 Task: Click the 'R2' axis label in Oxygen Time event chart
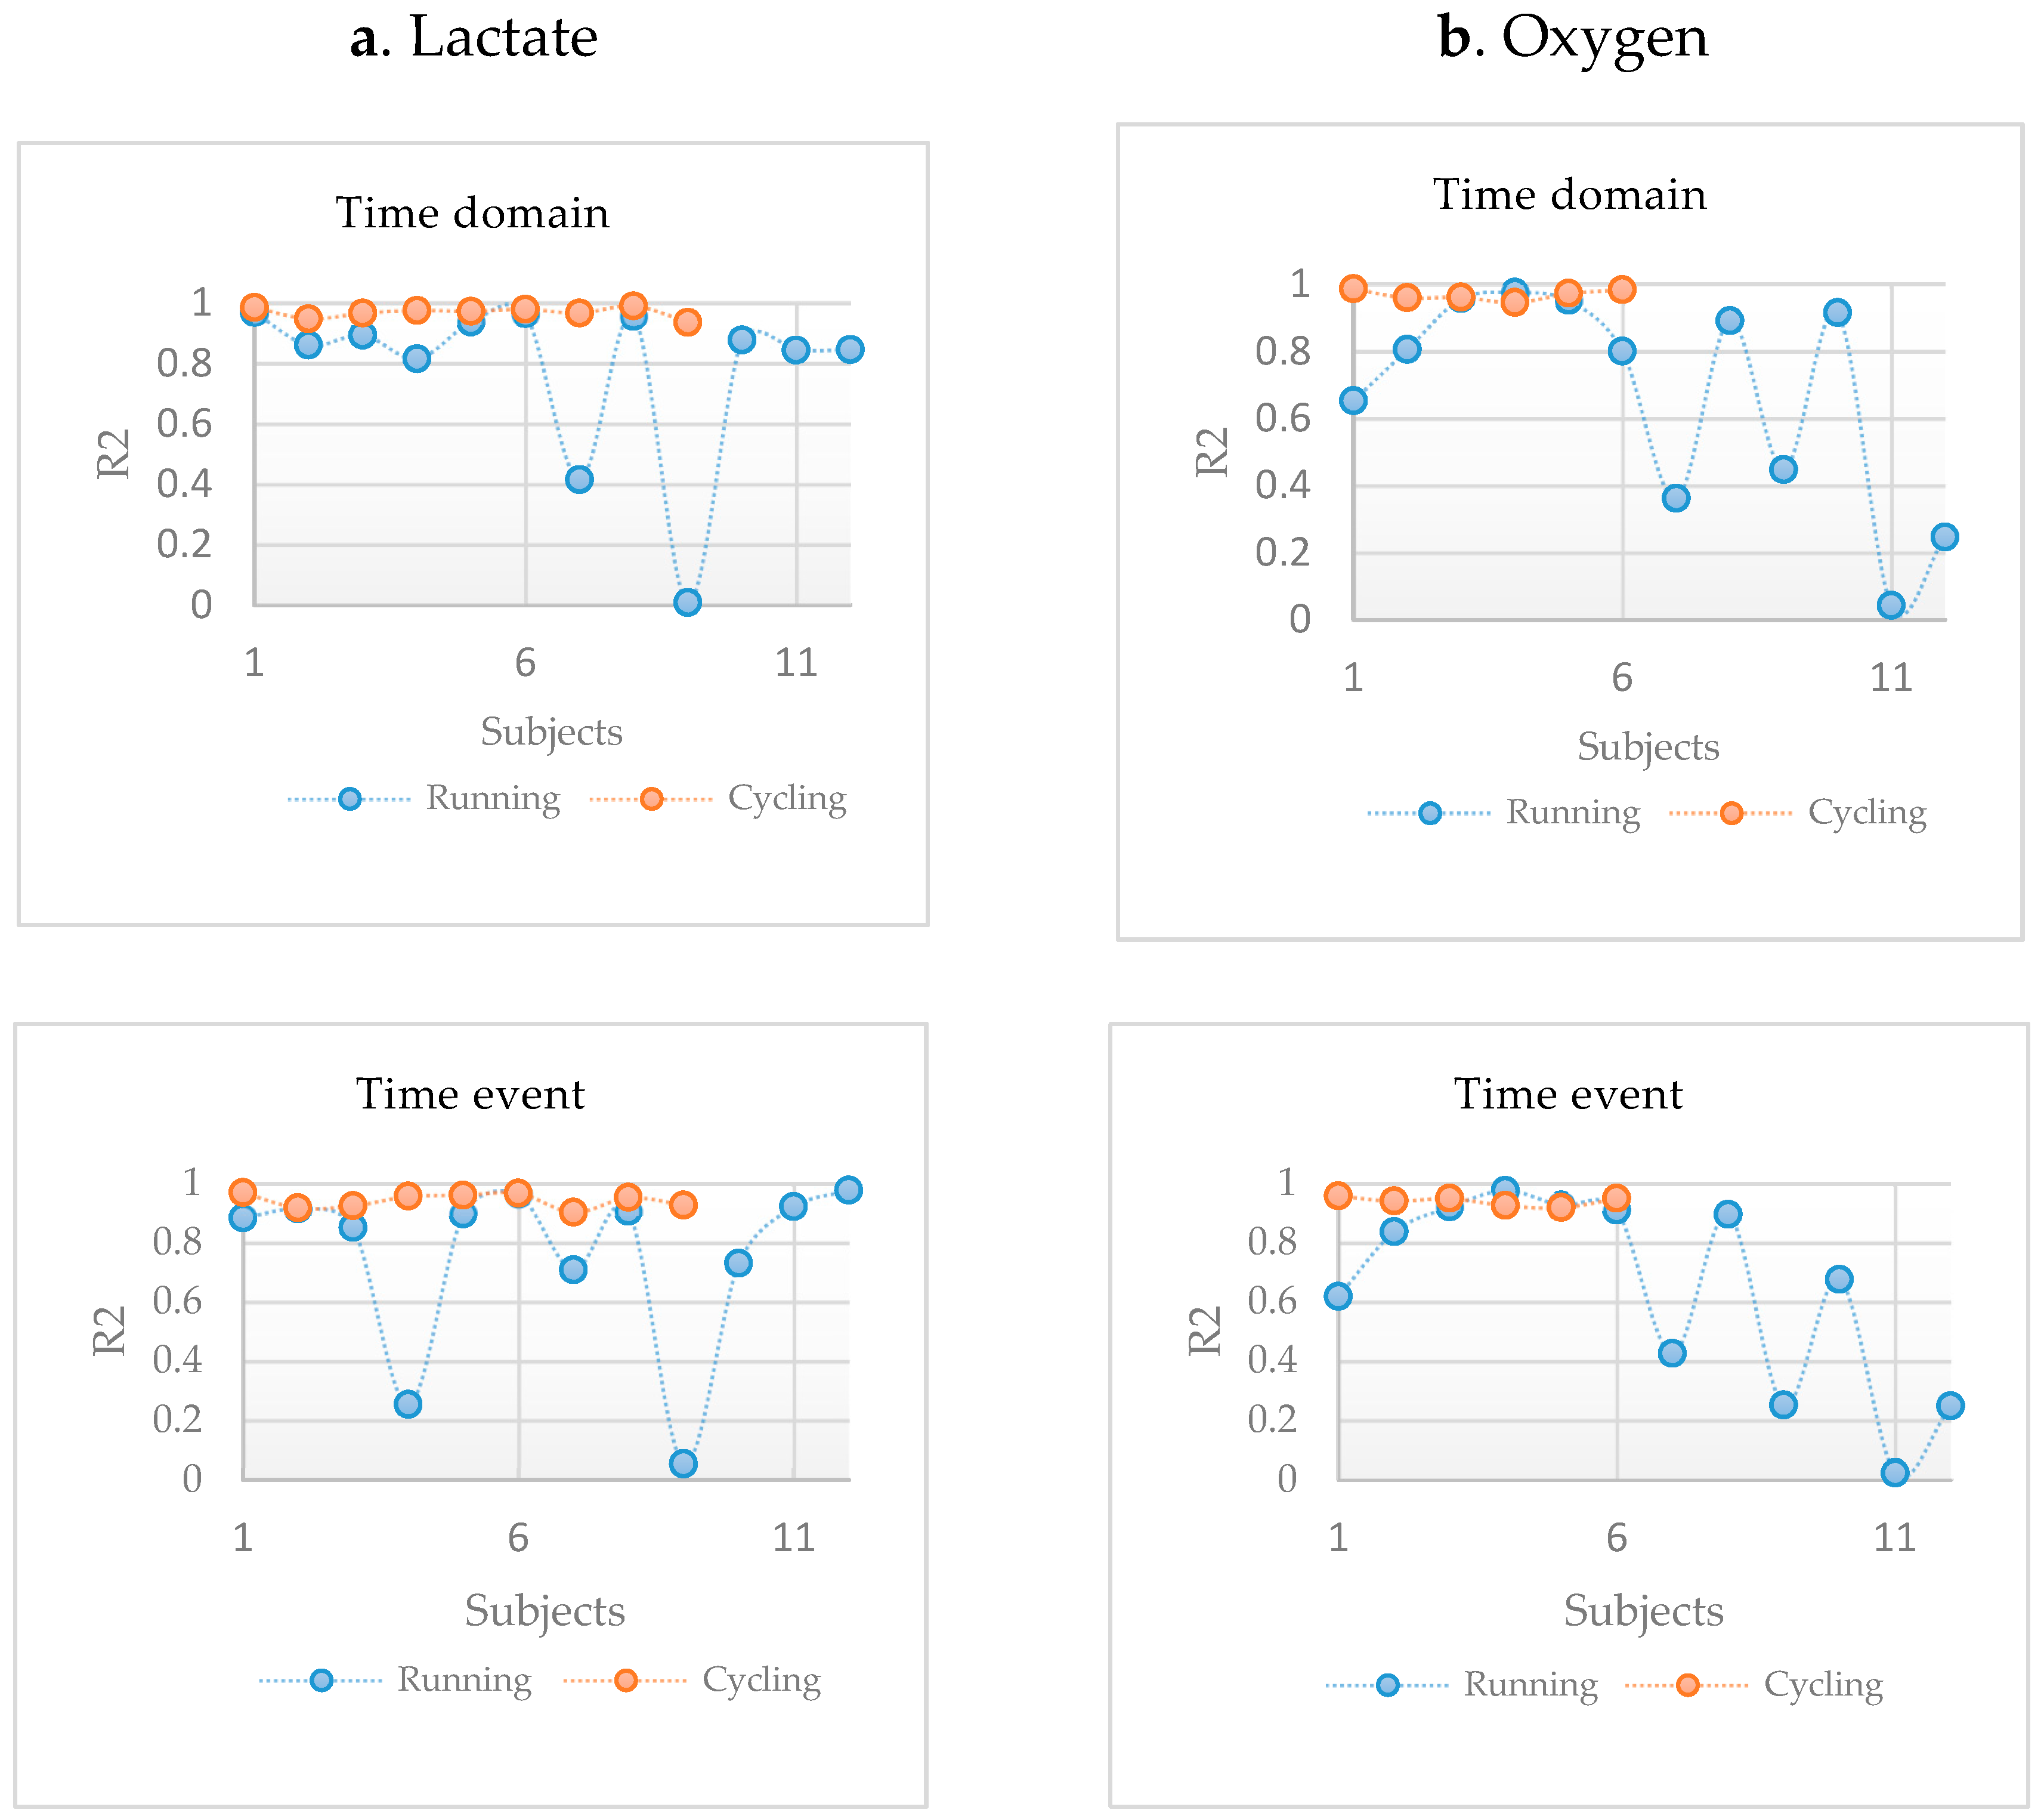click(1206, 1331)
